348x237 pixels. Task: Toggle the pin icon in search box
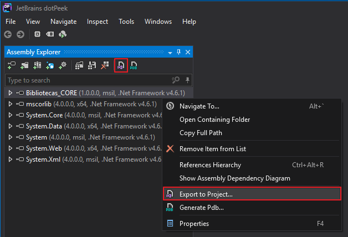[x=187, y=80]
